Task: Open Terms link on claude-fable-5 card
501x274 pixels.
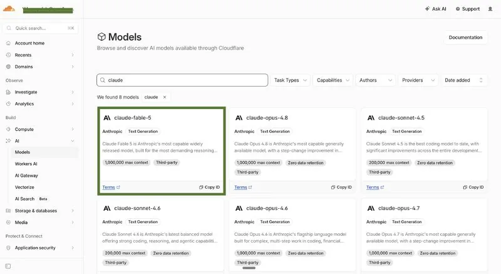Action: click(x=111, y=187)
